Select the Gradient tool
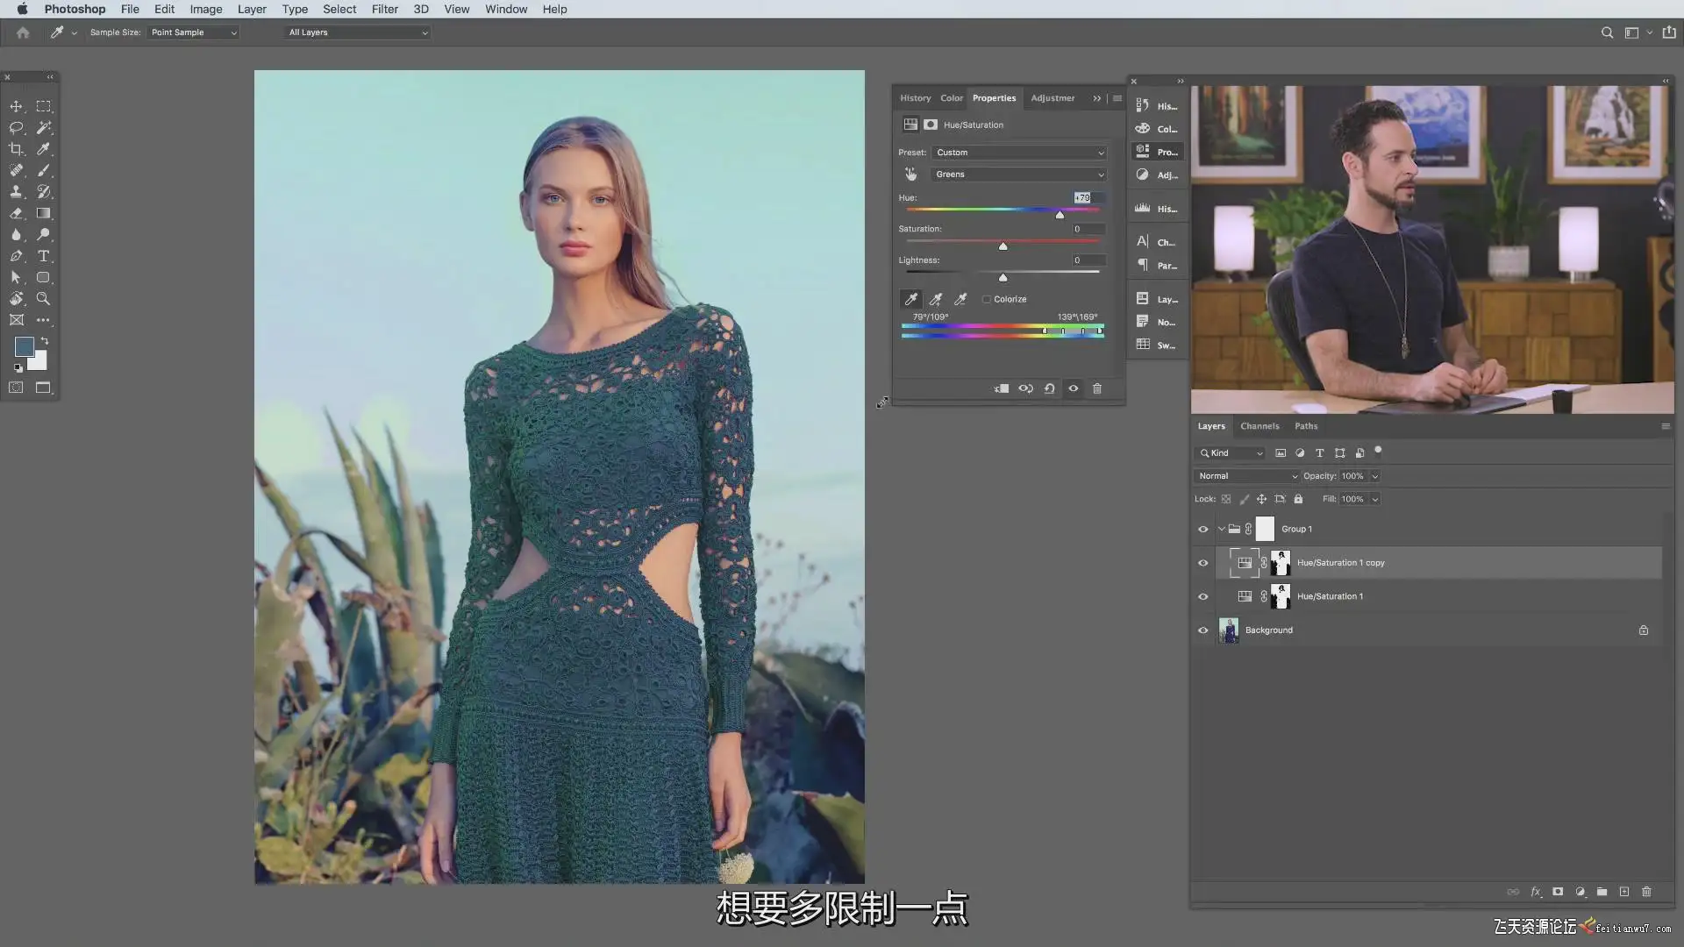 tap(43, 213)
